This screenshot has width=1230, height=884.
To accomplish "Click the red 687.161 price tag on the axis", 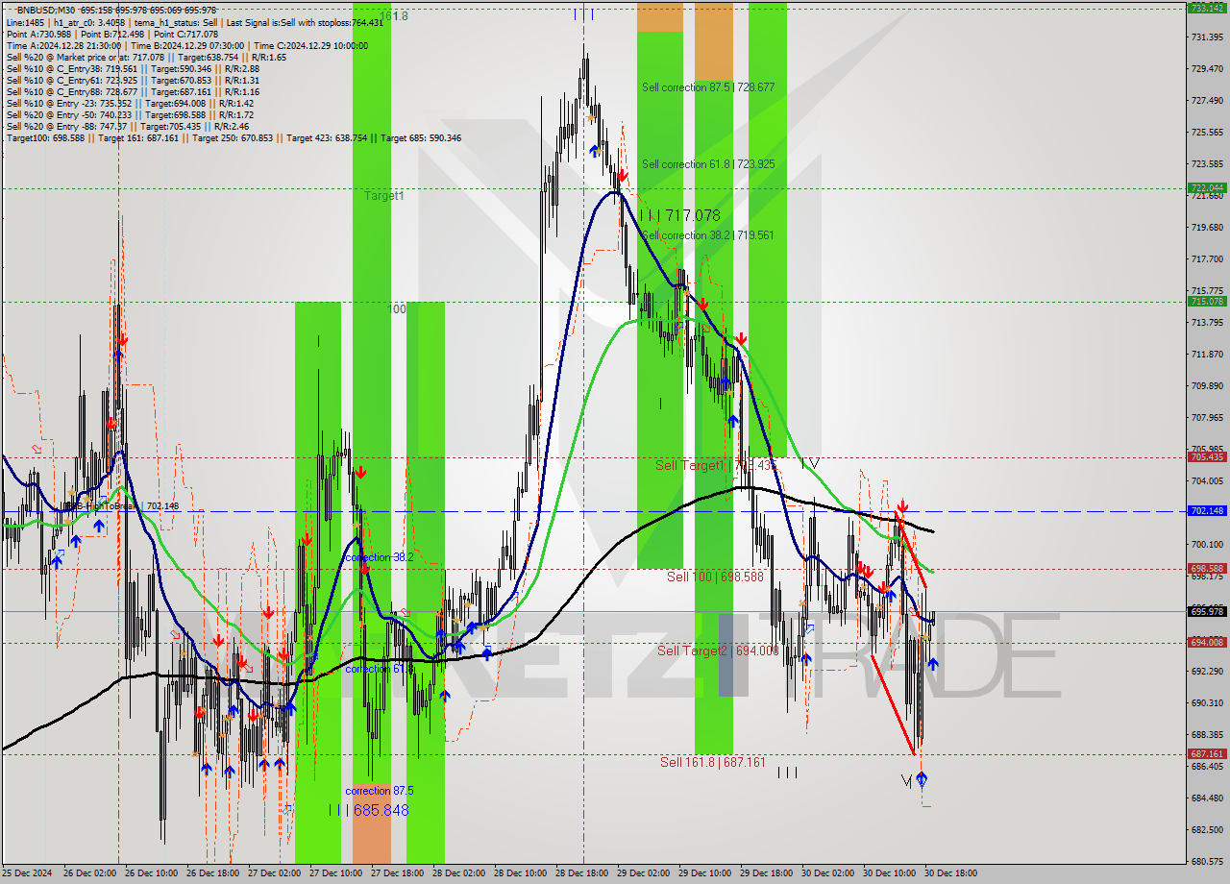I will click(1207, 753).
